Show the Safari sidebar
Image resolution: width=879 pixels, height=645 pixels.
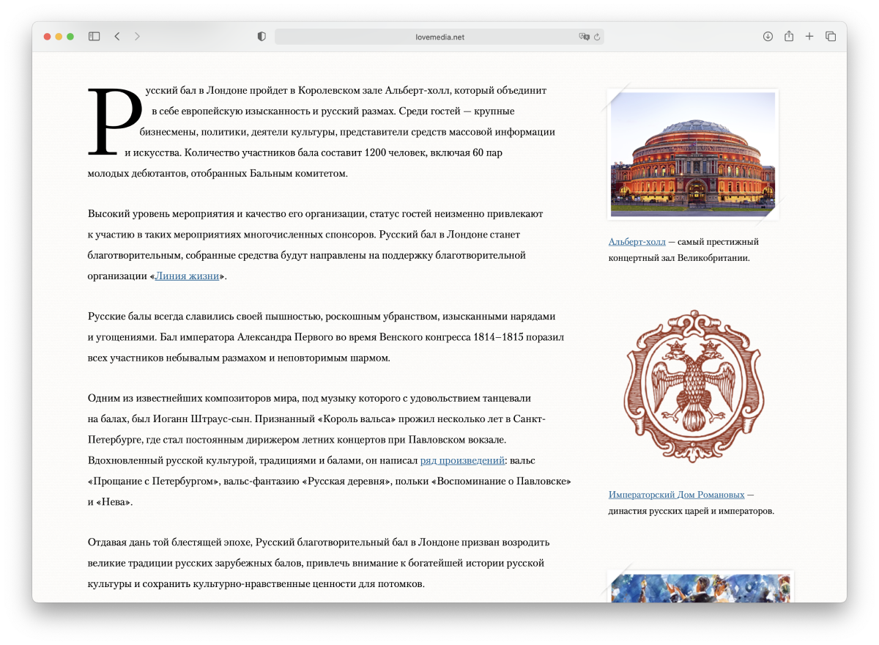coord(94,36)
